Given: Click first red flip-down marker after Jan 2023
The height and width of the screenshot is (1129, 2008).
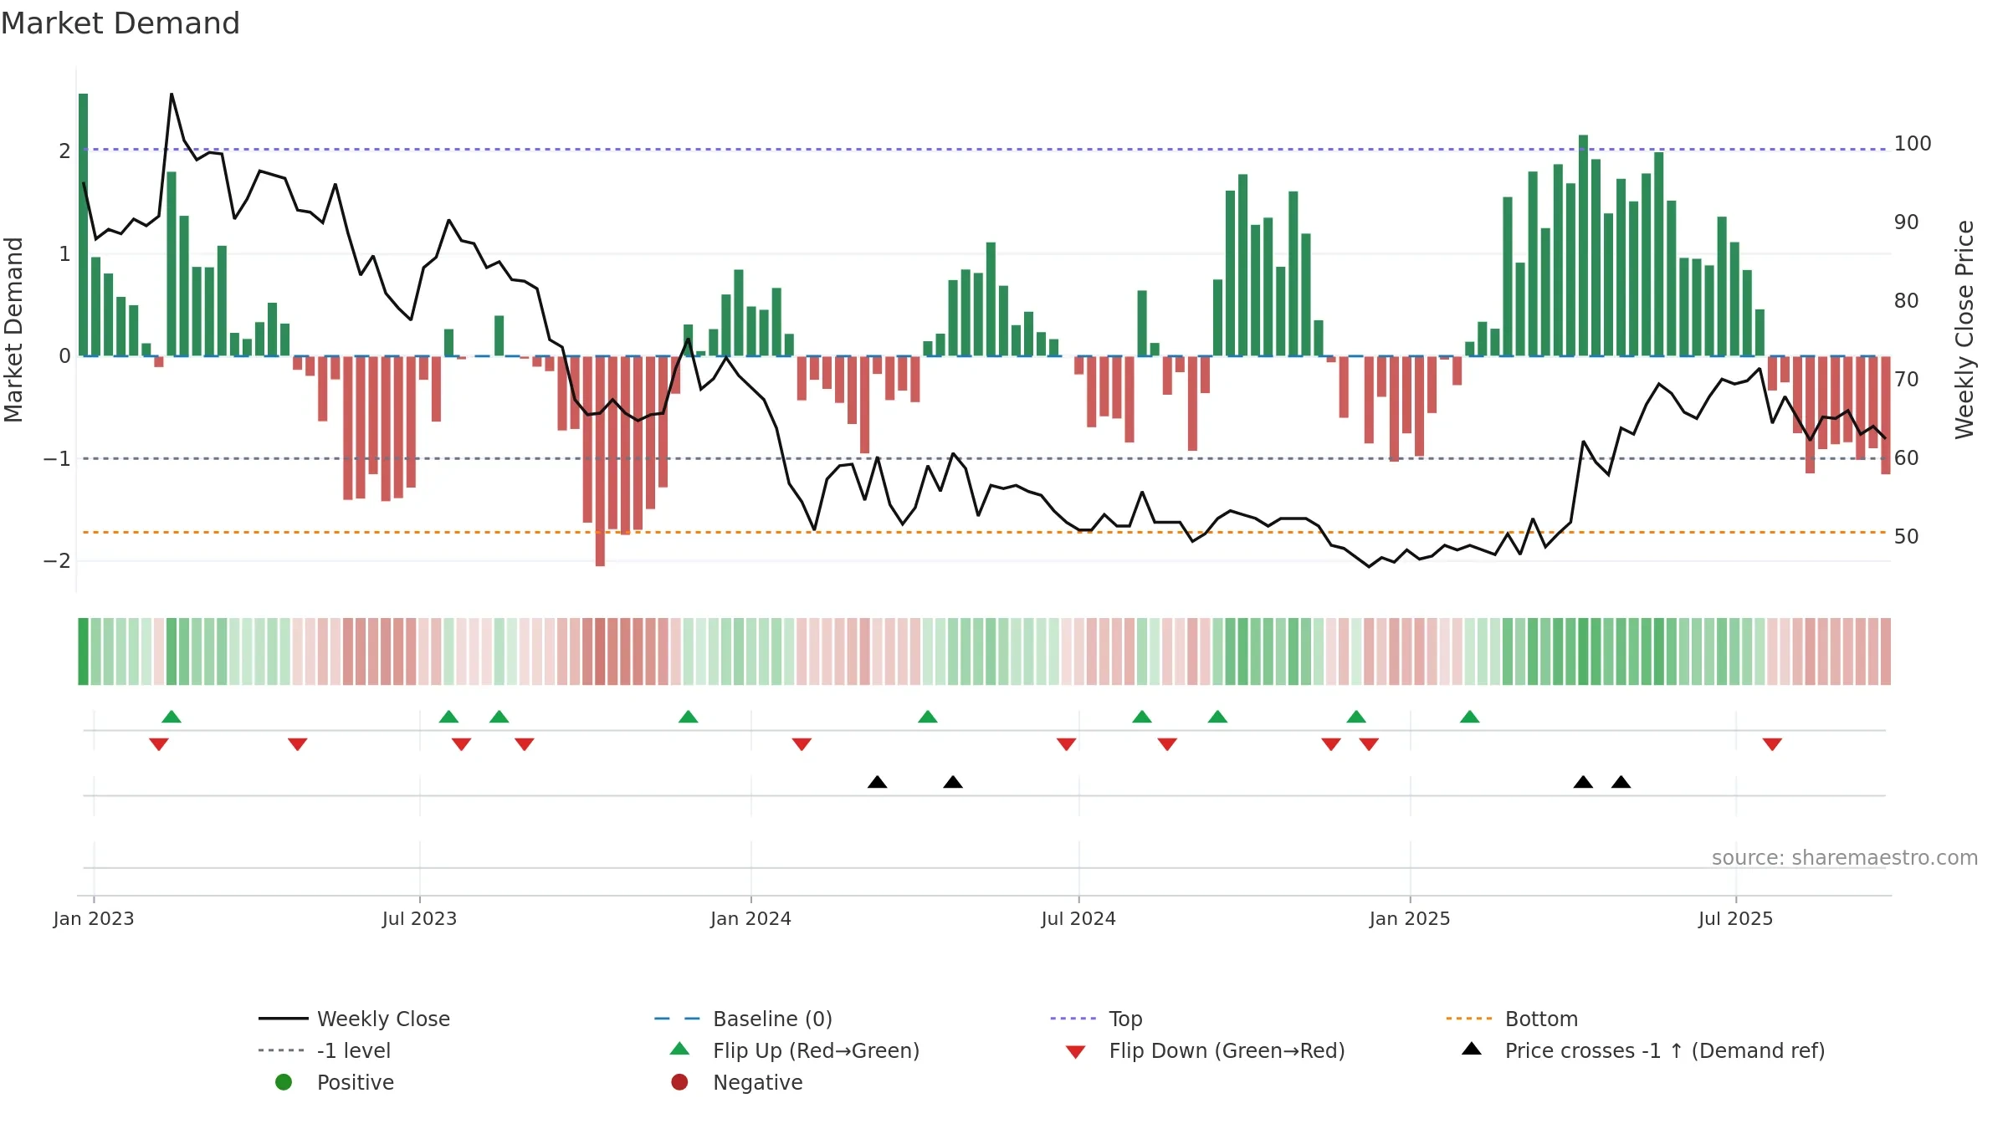Looking at the screenshot, I should point(159,744).
